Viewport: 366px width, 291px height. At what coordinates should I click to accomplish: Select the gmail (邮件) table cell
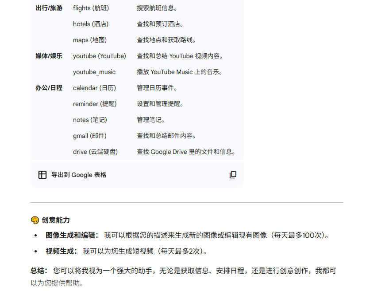point(89,136)
